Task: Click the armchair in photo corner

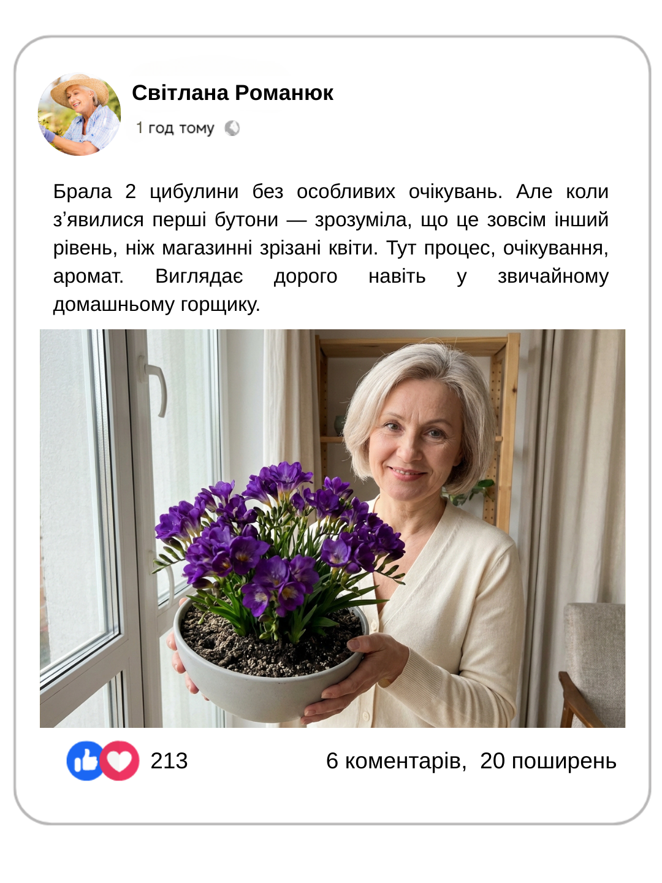Action: pos(592,665)
